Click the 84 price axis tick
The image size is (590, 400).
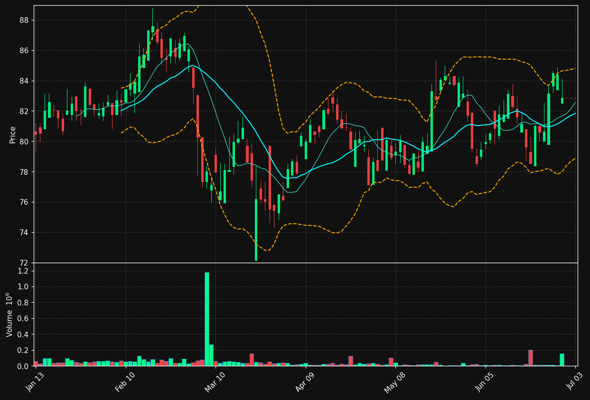[24, 81]
